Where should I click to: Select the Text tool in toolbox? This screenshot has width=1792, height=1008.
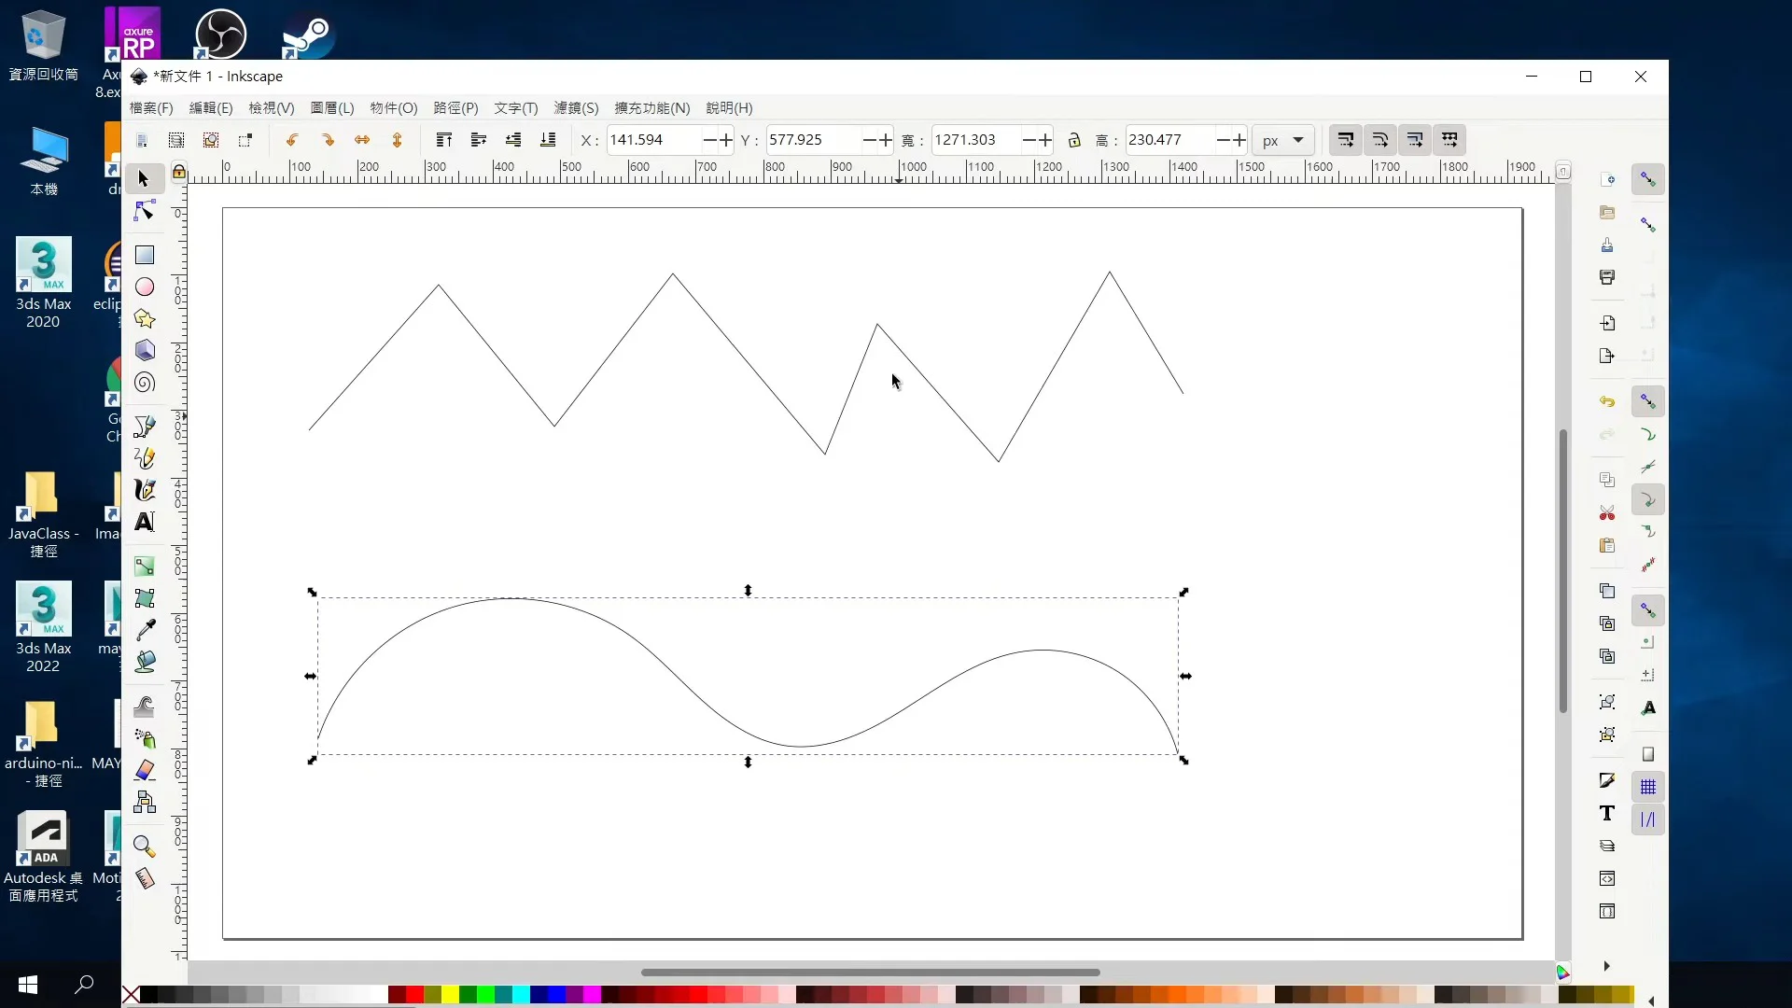[x=144, y=522]
